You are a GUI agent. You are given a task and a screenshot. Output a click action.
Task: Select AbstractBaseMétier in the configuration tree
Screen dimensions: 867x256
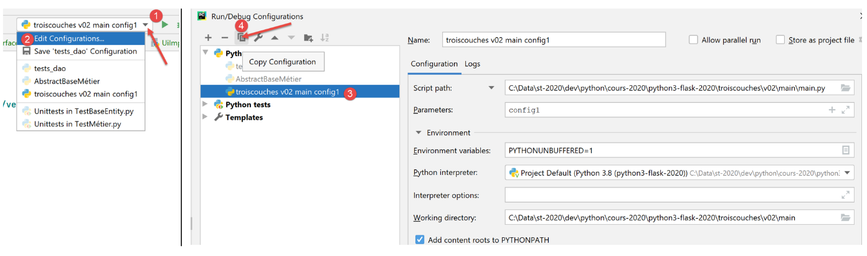pos(268,79)
